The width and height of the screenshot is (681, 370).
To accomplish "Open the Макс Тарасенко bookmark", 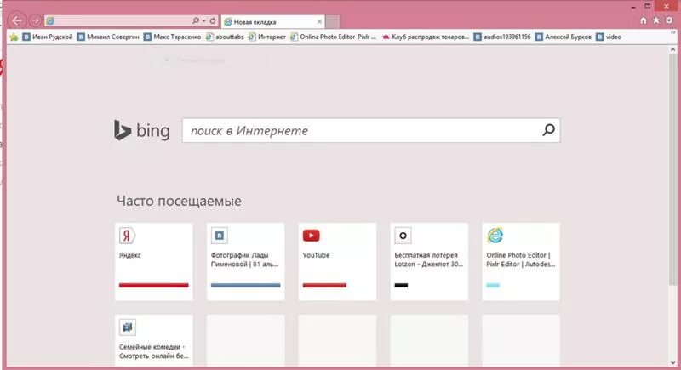I will point(173,37).
